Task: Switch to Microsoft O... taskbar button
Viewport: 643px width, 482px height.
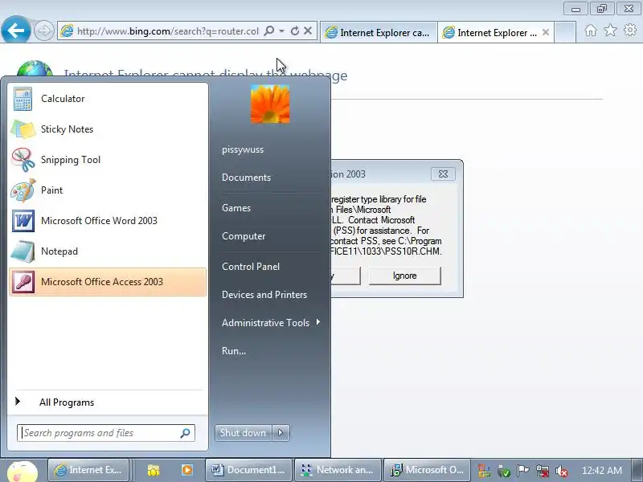Action: 427,470
